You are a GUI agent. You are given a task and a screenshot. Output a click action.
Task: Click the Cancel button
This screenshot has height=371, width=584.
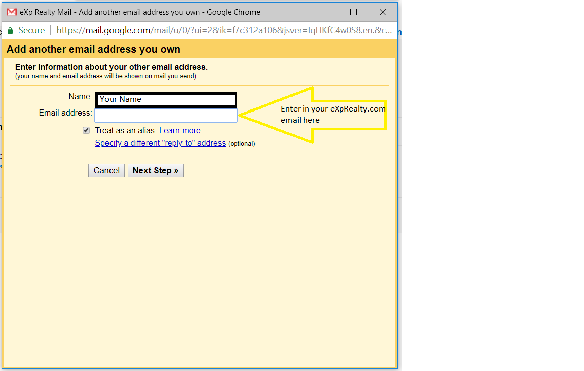coord(106,171)
